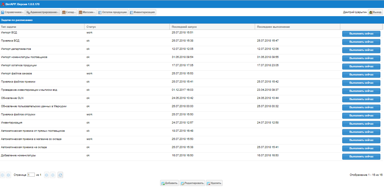Click the ВетАРР logo icon in title bar
This screenshot has height=187, width=384.
3,4
